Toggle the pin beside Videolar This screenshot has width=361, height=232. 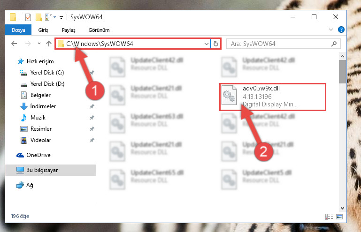tap(92, 140)
